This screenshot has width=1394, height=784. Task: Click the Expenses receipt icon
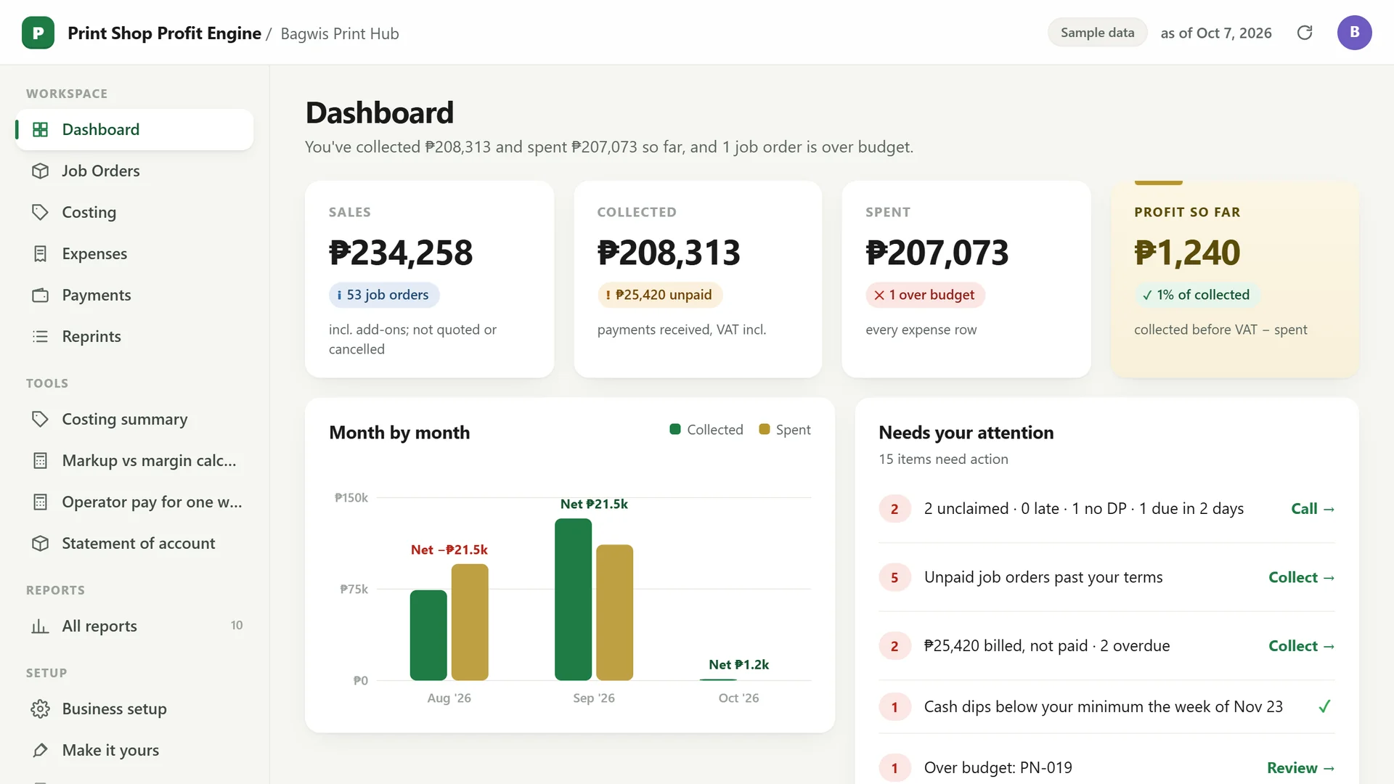click(41, 253)
